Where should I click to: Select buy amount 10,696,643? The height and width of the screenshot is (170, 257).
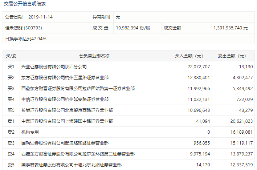coord(199,110)
